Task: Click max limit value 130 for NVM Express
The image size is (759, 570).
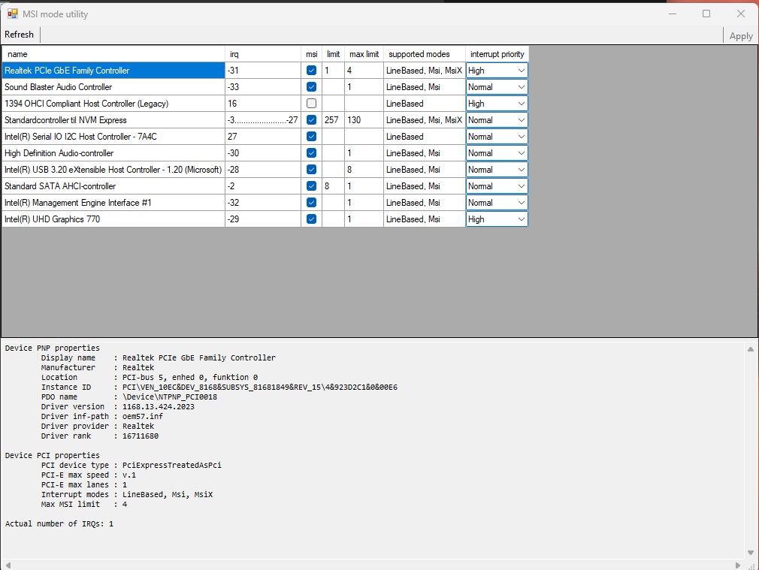Action: tap(364, 120)
